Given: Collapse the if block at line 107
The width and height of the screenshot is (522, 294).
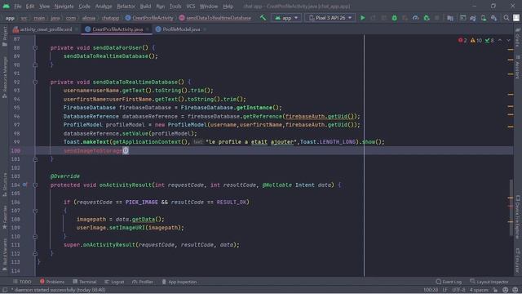Looking at the screenshot, I should (35, 211).
